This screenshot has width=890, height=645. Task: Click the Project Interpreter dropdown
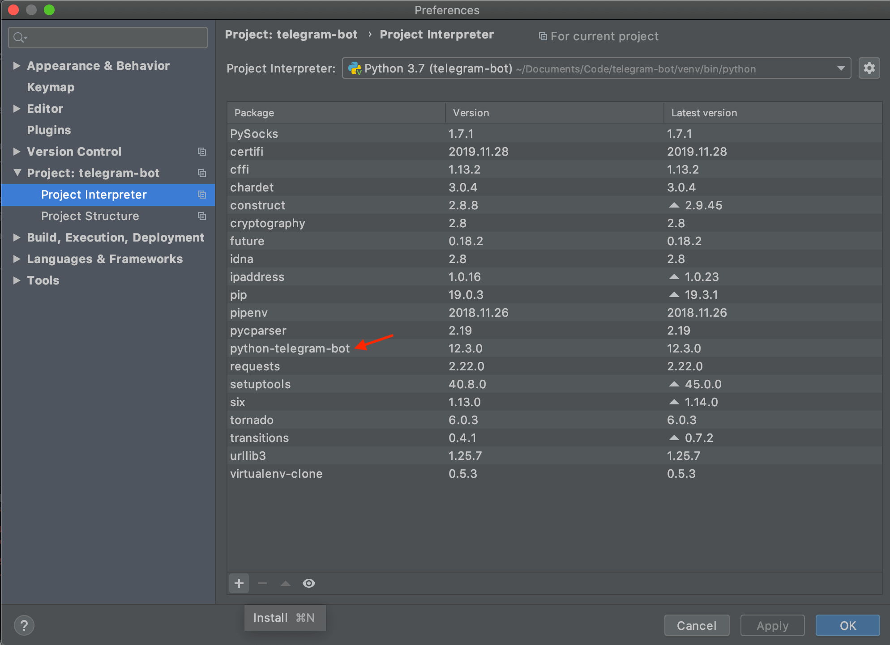tap(595, 68)
